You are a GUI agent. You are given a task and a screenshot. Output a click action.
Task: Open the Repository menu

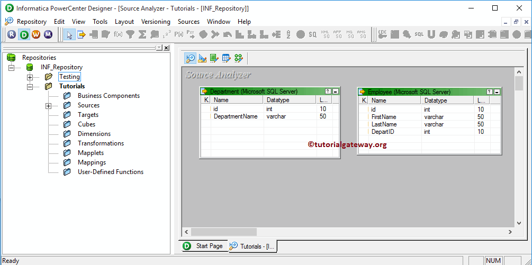click(32, 21)
